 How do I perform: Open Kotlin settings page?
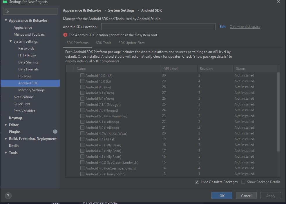point(14,145)
